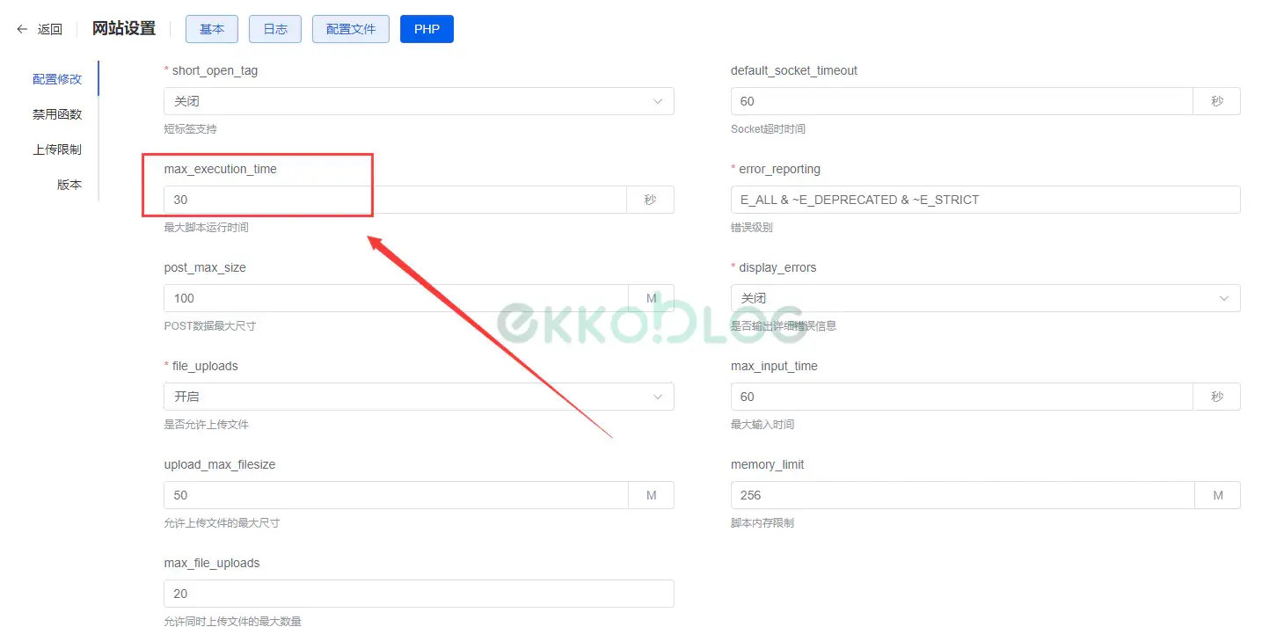Click the max_execution_time label
Image resolution: width=1284 pixels, height=627 pixels.
tap(220, 169)
